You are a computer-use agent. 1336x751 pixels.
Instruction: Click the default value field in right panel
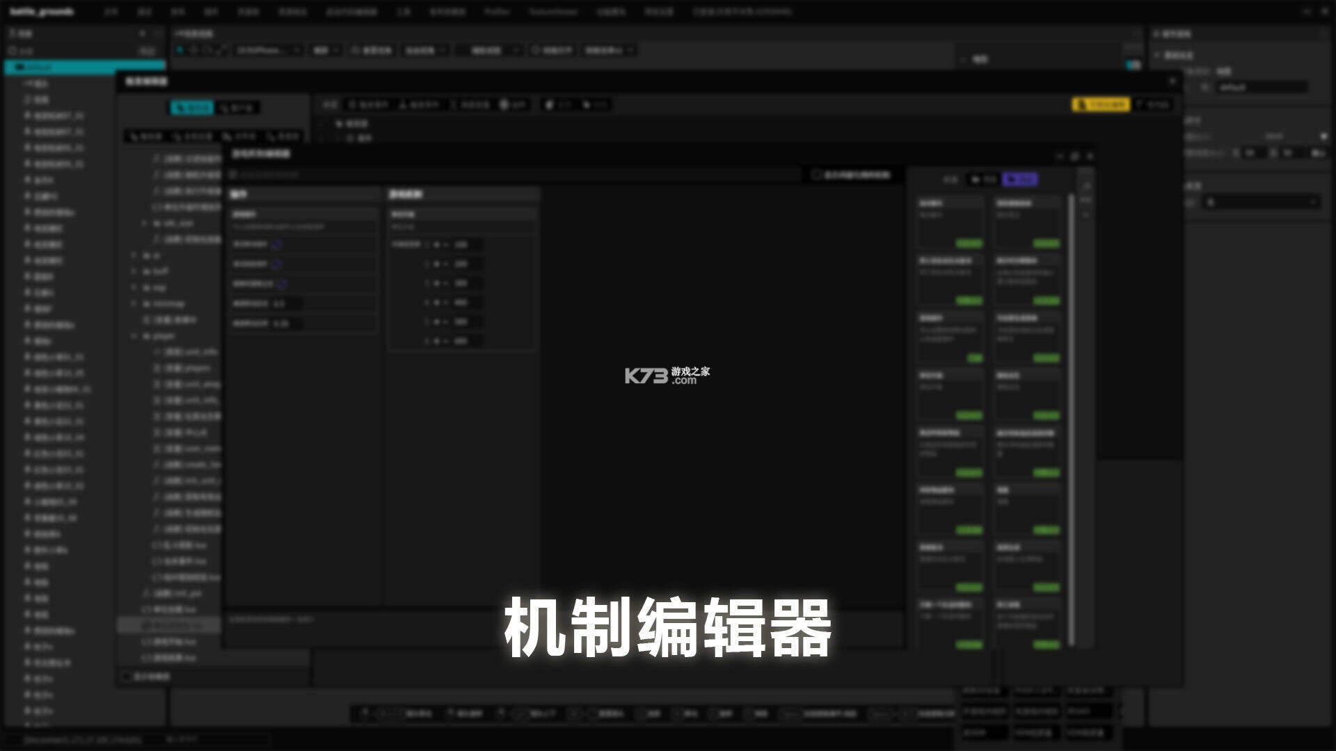pos(1262,88)
